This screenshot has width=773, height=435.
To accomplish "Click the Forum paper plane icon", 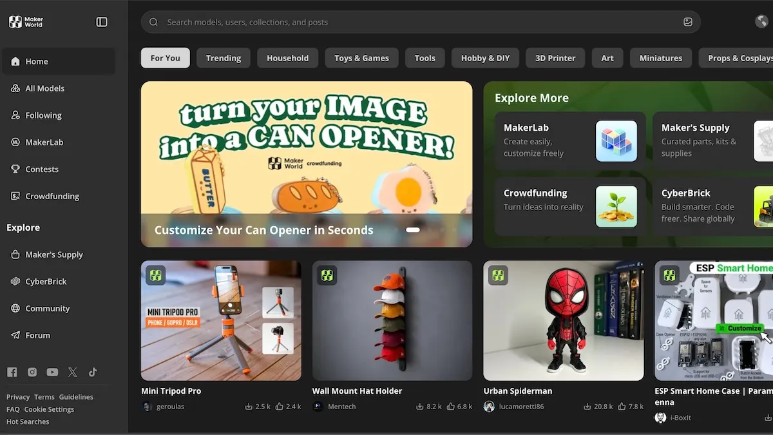I will 15,335.
